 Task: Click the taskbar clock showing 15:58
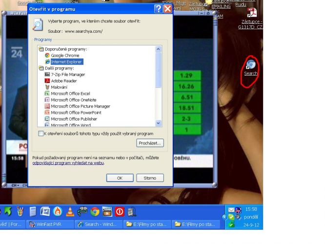pyautogui.click(x=251, y=209)
